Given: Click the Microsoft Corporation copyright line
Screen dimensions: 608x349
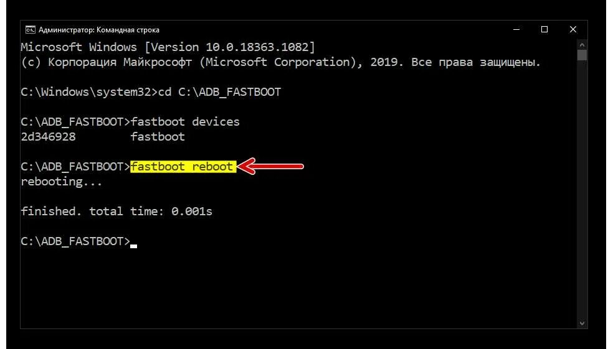Looking at the screenshot, I should (281, 62).
